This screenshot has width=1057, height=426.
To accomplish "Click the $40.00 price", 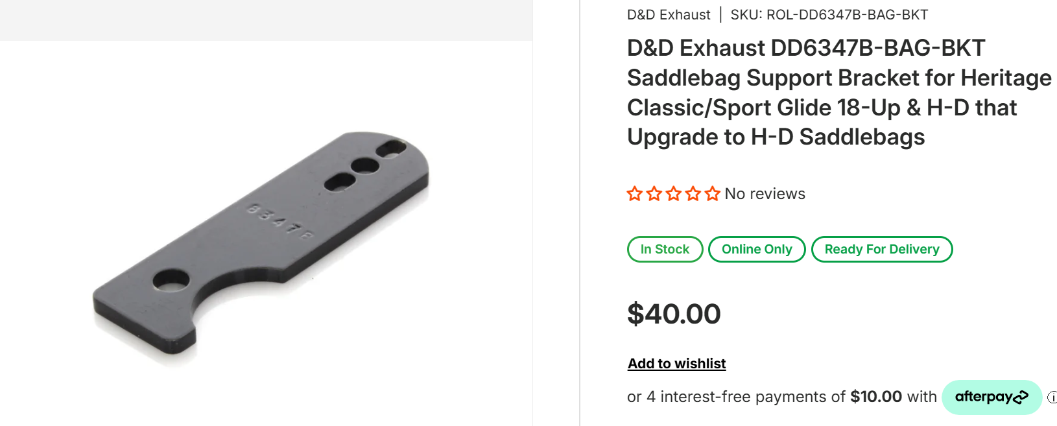I will coord(674,314).
